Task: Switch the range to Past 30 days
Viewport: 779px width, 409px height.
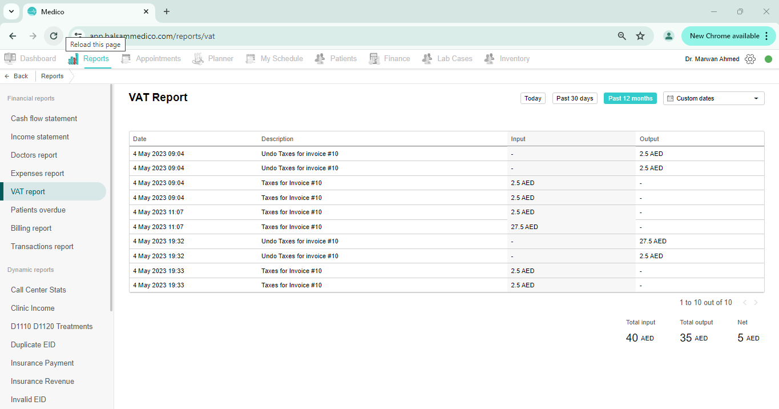Action: click(575, 98)
